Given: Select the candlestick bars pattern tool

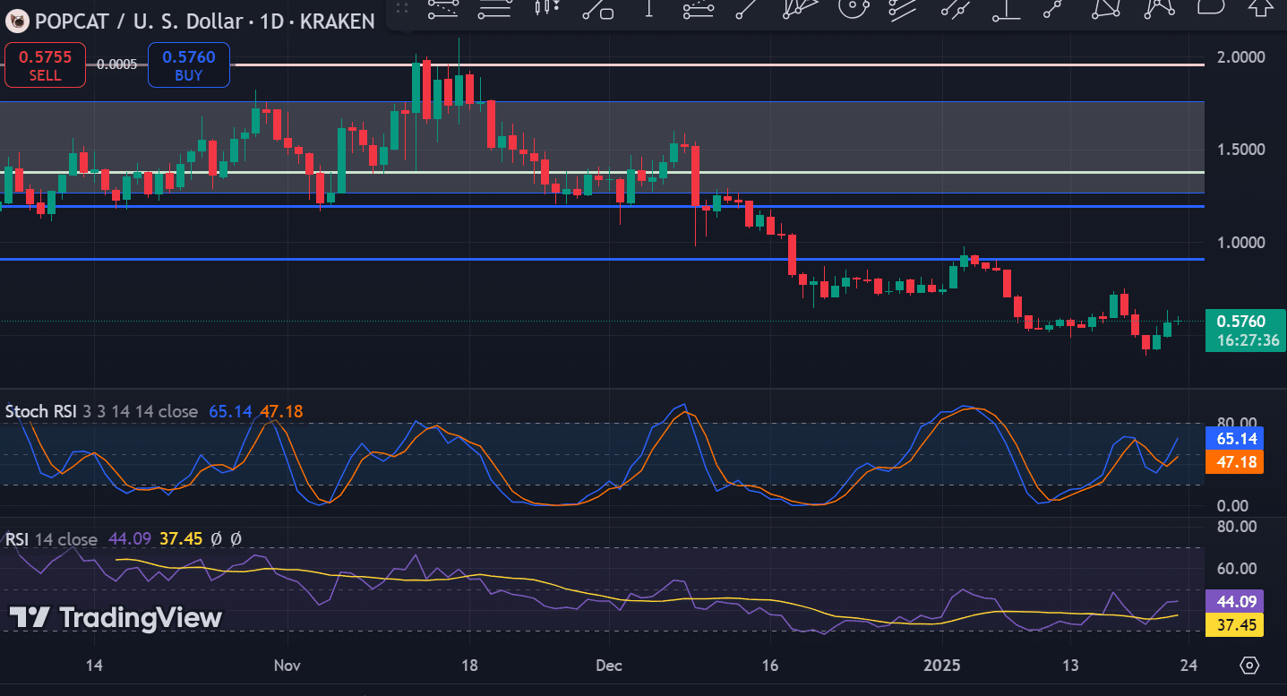Looking at the screenshot, I should click(x=545, y=8).
